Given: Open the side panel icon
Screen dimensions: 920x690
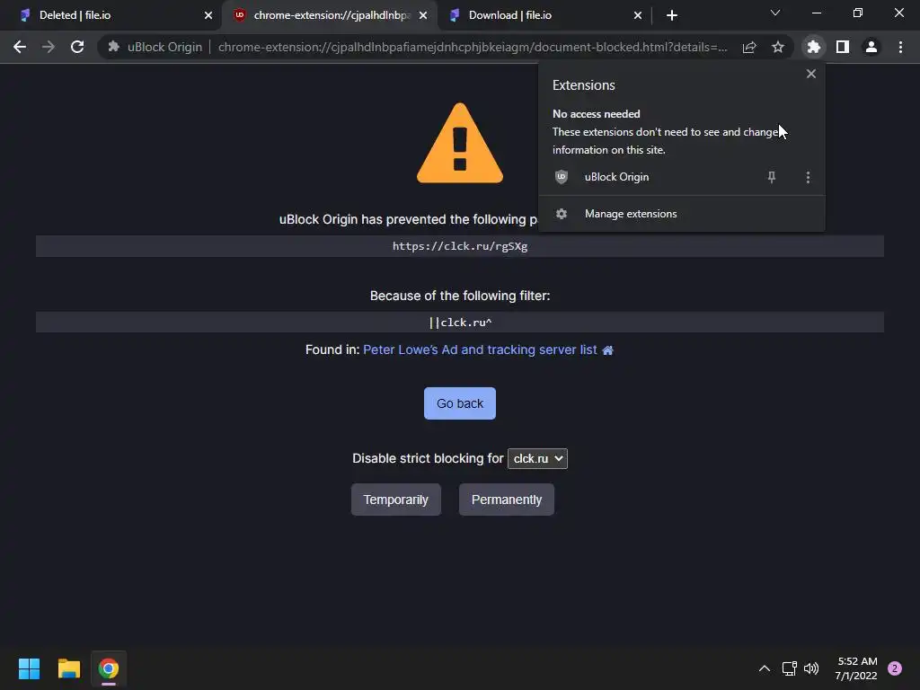Looking at the screenshot, I should tap(843, 47).
